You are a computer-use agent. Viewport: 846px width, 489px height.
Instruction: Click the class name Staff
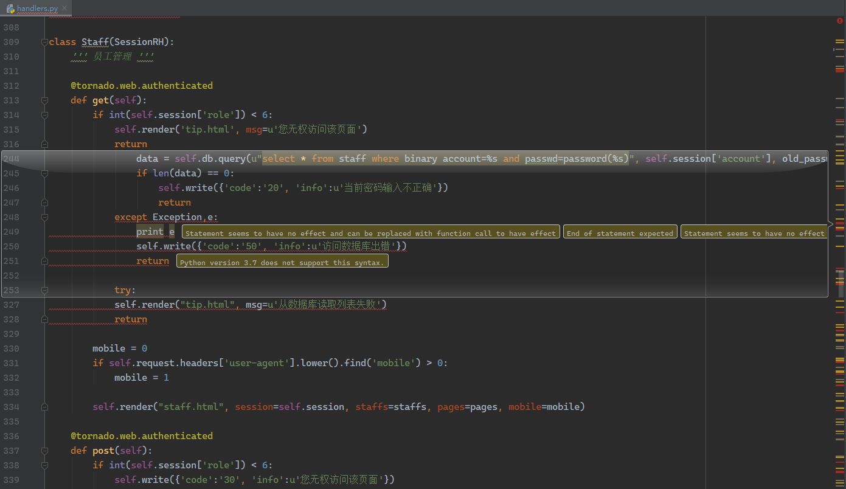[95, 42]
